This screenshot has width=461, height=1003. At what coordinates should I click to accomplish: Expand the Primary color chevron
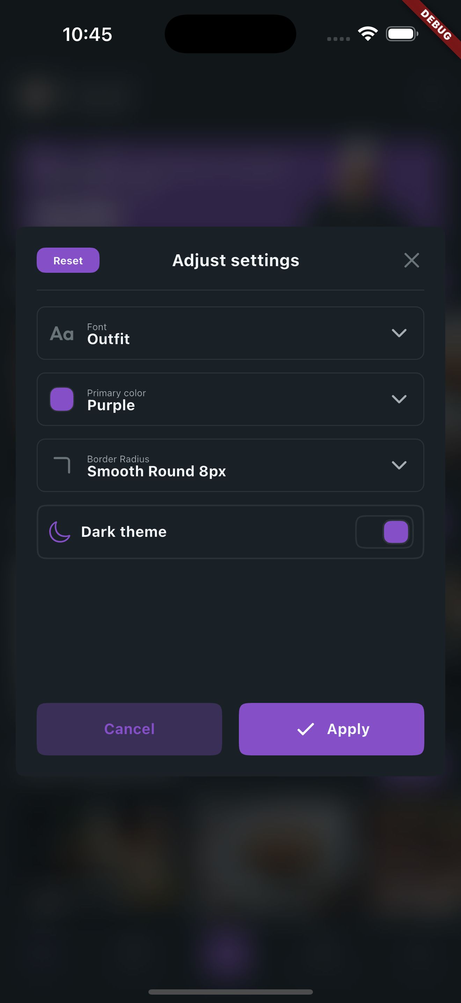(x=399, y=399)
